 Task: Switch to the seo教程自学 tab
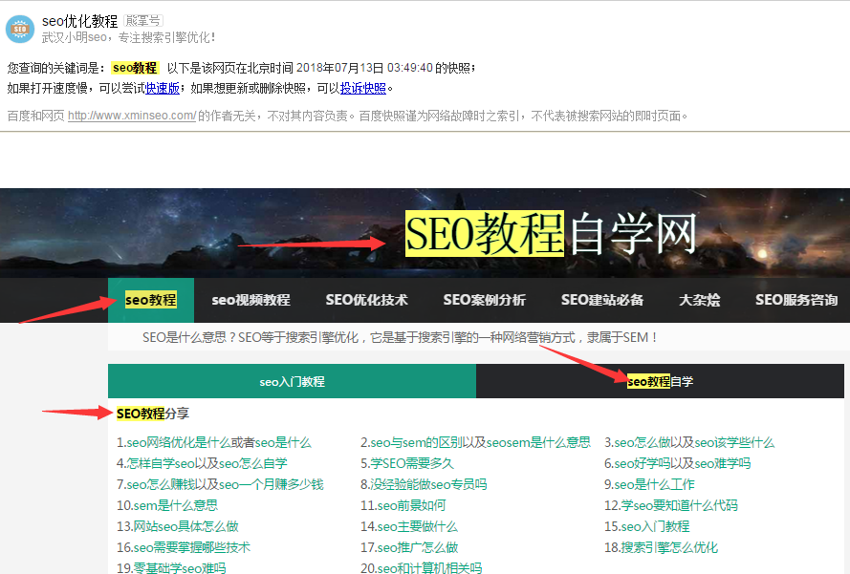click(660, 381)
